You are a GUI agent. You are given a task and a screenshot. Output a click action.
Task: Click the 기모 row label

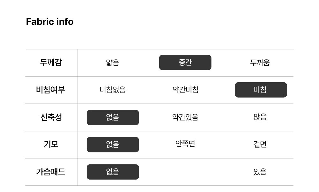pos(51,144)
